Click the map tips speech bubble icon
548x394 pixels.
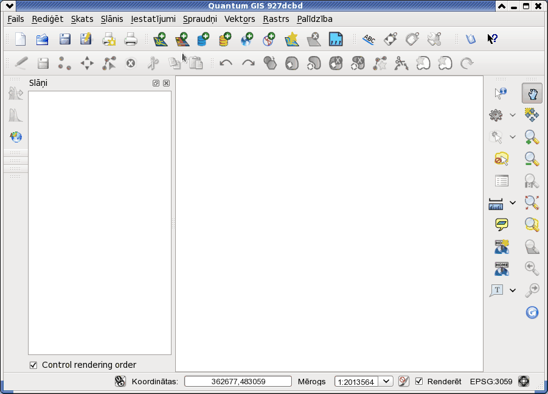click(502, 224)
